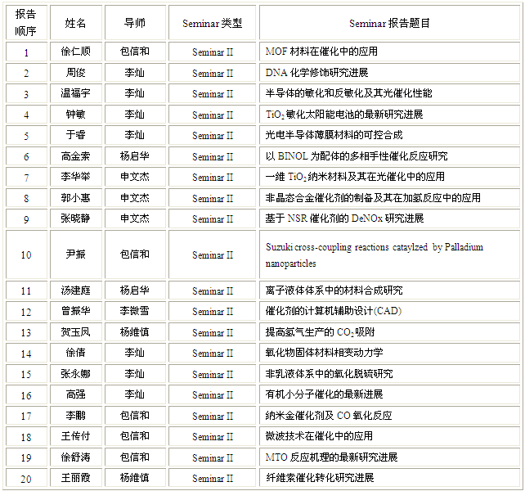
Task: Select the title 催化剂的计算机辅助设计(CAD)
Action: point(334,312)
